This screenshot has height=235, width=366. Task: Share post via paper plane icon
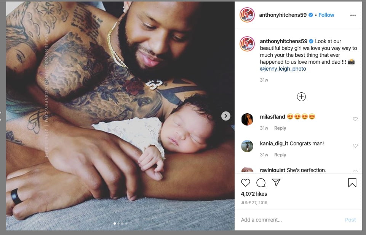click(276, 183)
